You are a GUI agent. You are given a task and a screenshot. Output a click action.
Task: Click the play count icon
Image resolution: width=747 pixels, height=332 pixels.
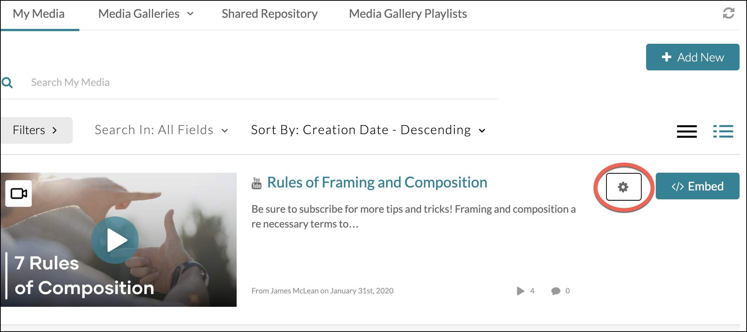(x=520, y=291)
